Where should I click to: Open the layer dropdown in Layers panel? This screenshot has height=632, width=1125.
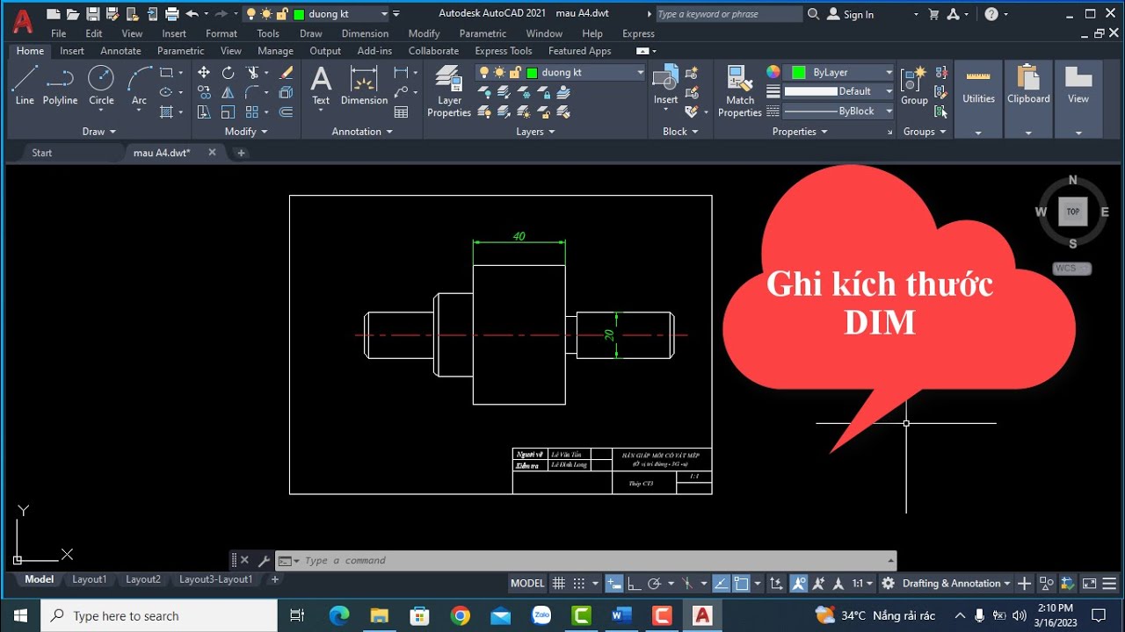640,73
